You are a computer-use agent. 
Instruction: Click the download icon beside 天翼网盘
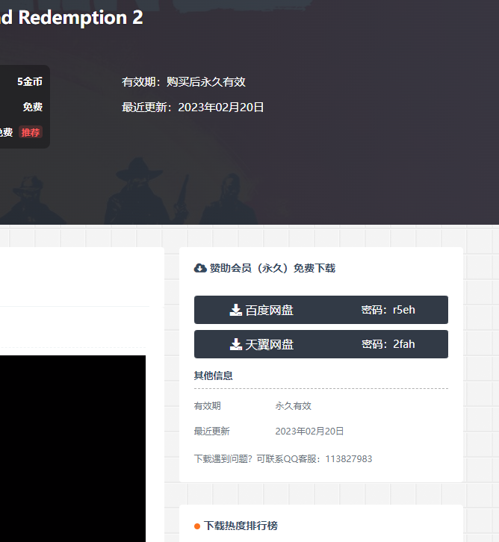click(x=236, y=344)
